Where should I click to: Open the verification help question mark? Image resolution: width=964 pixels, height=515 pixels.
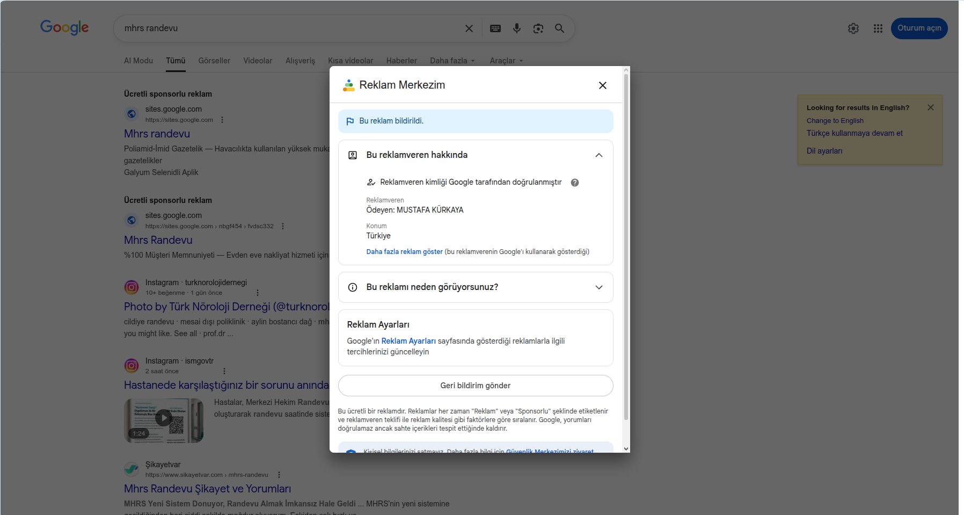[x=575, y=183]
